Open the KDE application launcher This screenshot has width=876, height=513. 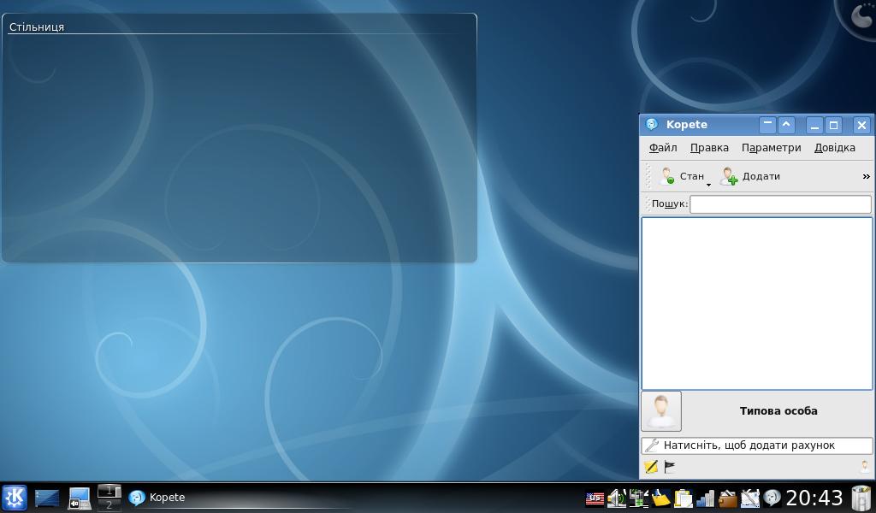(15, 498)
